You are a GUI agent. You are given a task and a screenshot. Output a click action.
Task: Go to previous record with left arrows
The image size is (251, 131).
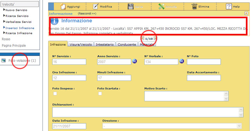(x=143, y=38)
